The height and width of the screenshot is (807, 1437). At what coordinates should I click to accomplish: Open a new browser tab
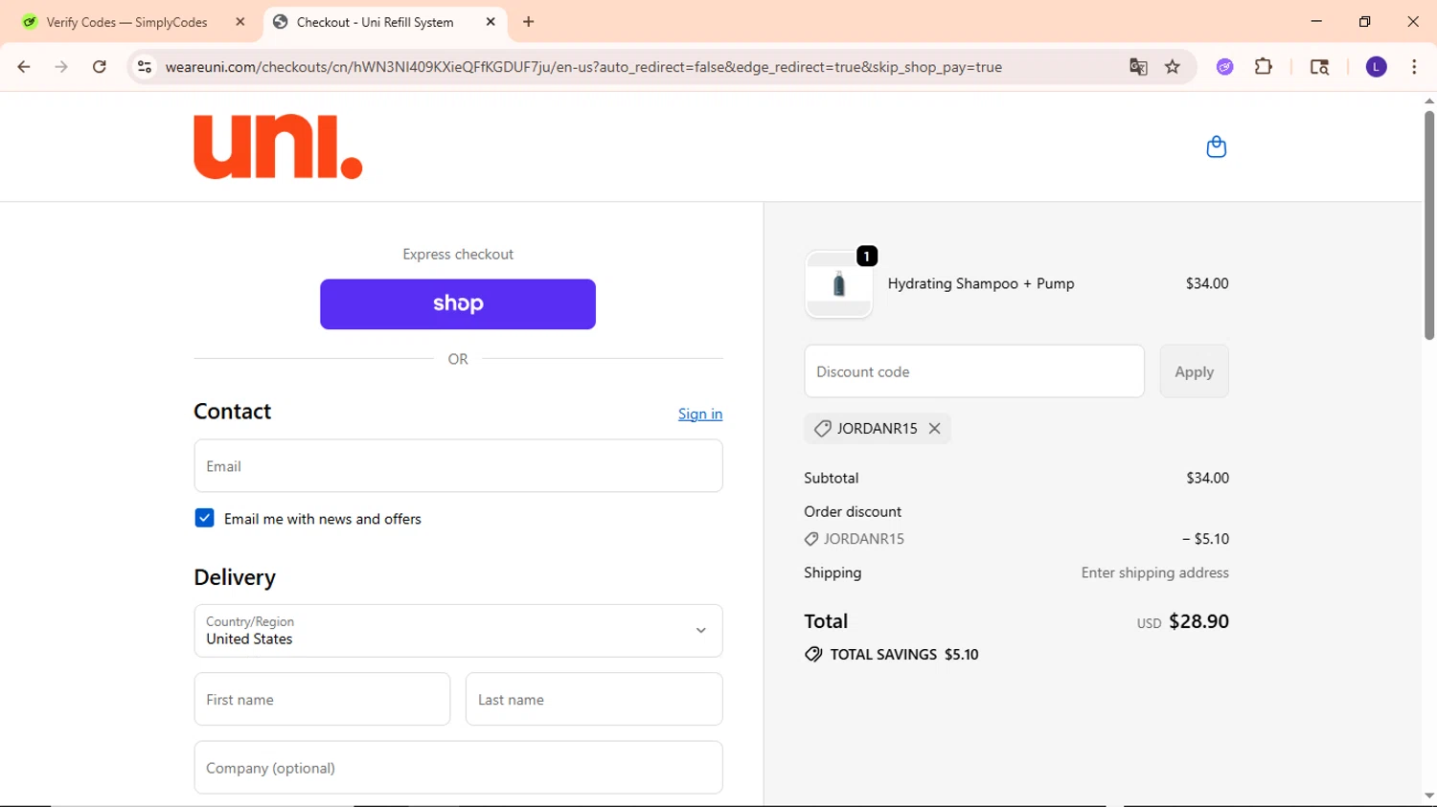(x=529, y=22)
